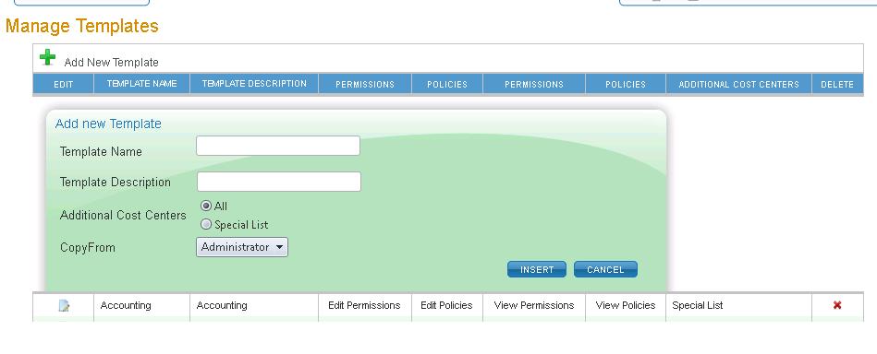877x354 pixels.
Task: Click the Manage Templates page heading
Action: point(82,26)
